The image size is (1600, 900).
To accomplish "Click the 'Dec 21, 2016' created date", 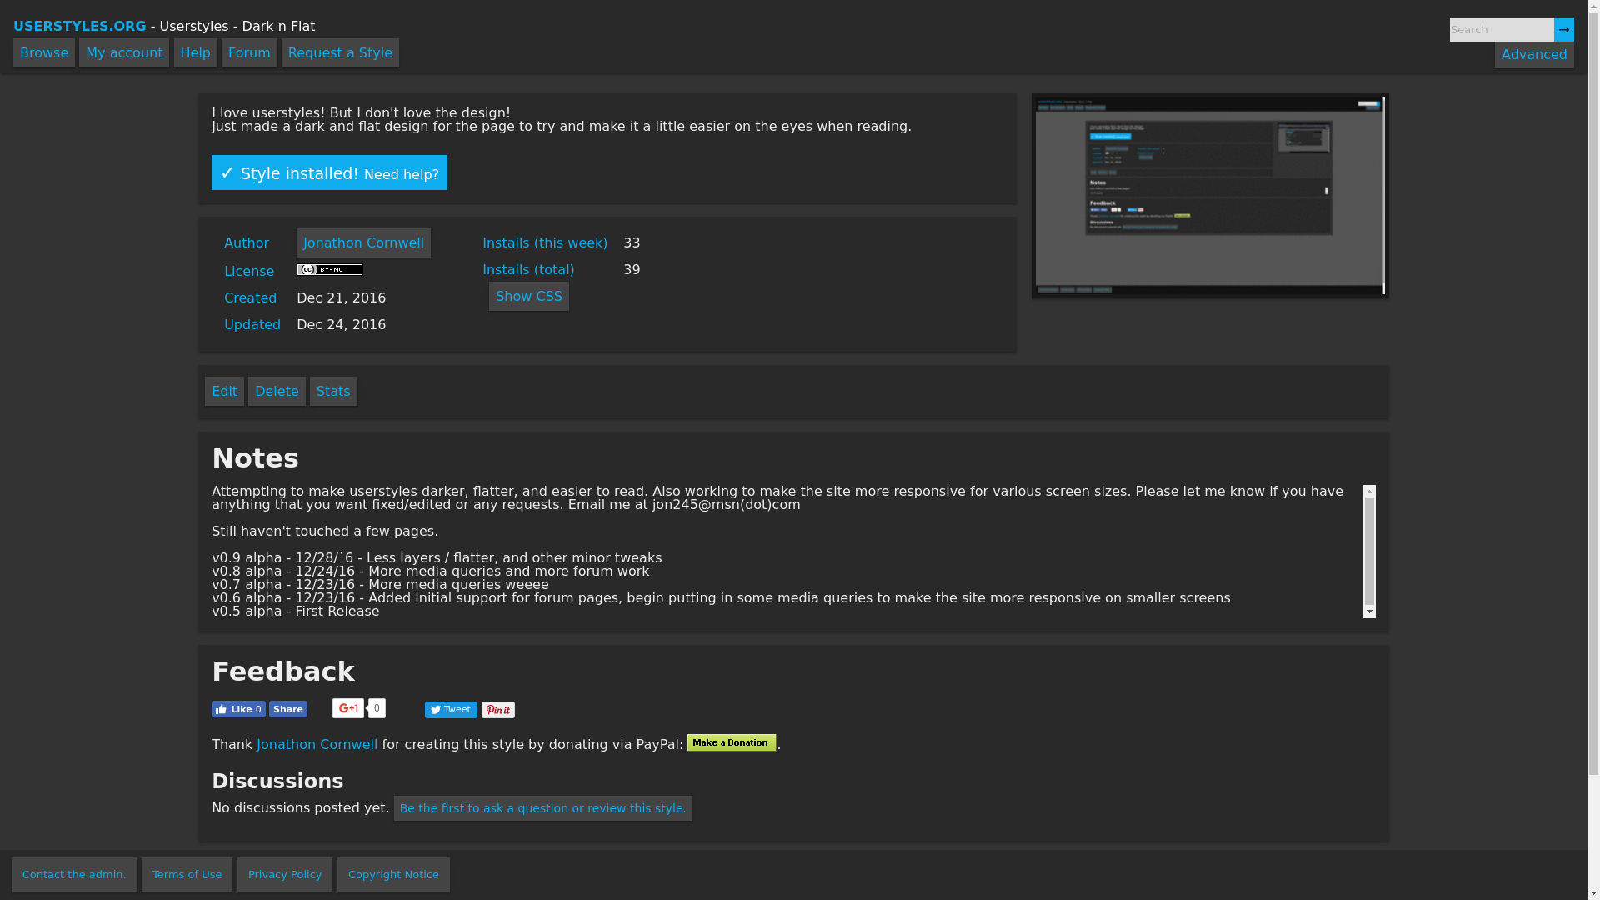I will (x=341, y=297).
